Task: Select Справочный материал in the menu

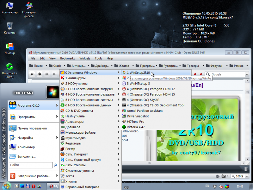Action: (90, 187)
